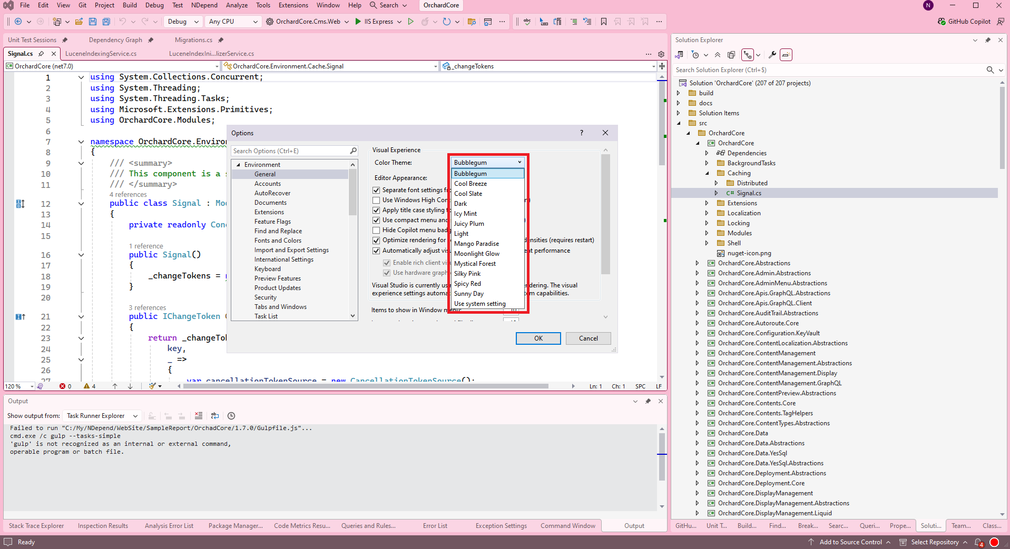This screenshot has height=549, width=1010.
Task: Toggle Automatically adjust visual experience checkbox
Action: (x=376, y=251)
